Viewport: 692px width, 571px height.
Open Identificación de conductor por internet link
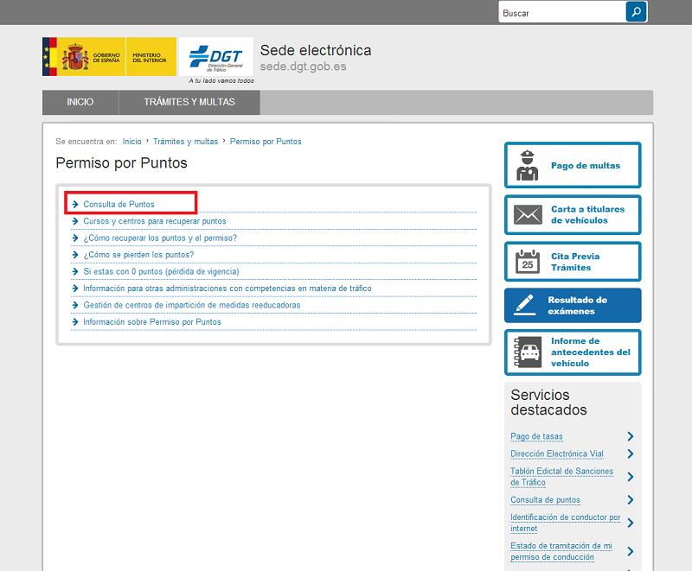click(565, 523)
